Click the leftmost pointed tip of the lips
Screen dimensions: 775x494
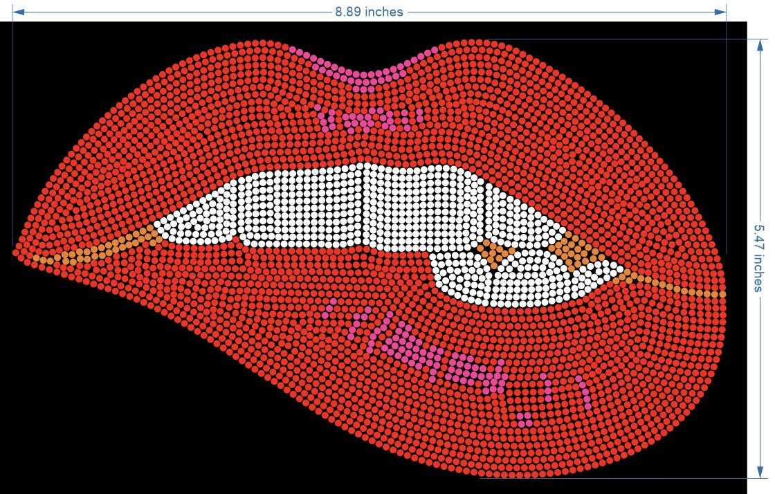click(x=15, y=253)
